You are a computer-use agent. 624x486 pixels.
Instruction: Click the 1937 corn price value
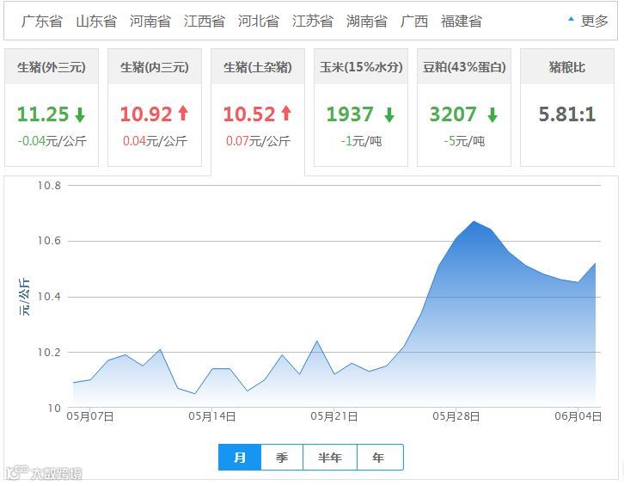(x=350, y=114)
